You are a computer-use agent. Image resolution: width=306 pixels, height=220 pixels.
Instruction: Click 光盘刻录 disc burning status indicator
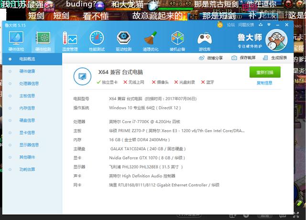click(185, 82)
